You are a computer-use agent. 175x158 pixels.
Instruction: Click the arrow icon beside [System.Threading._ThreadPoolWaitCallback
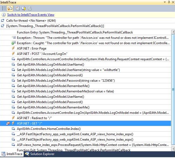[3, 26]
